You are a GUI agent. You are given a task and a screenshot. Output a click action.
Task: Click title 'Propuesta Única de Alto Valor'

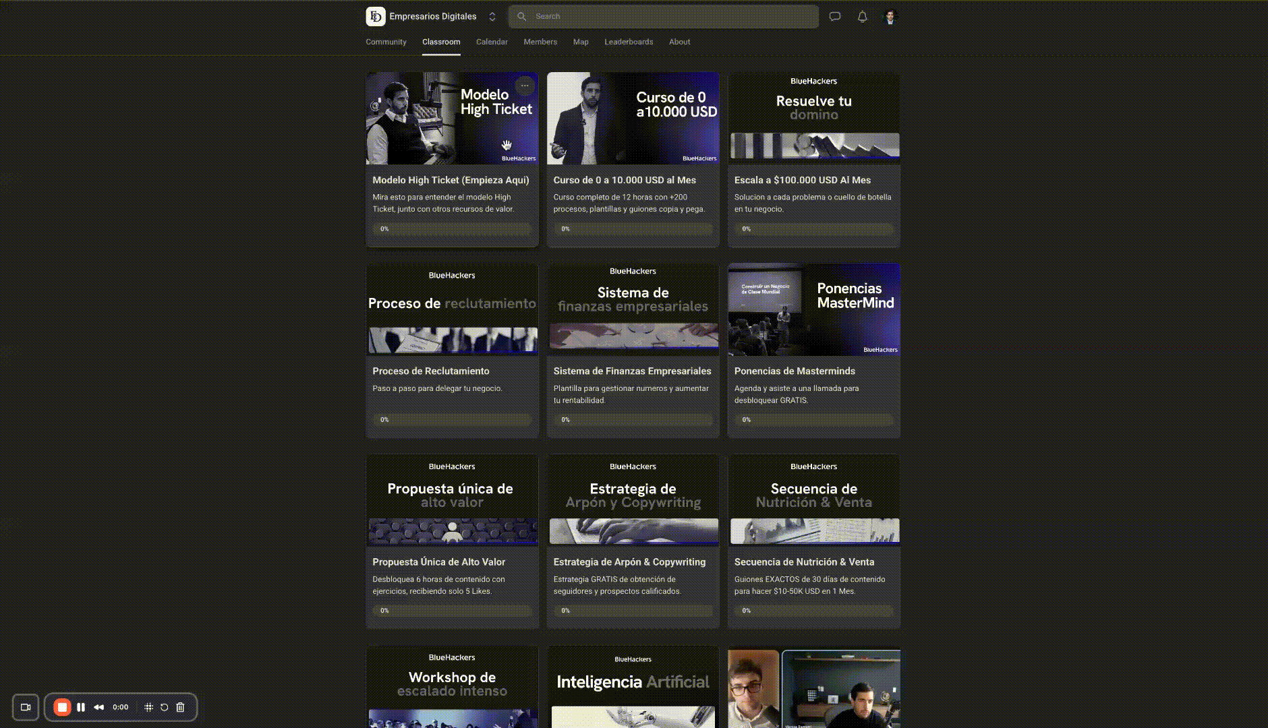pos(438,562)
